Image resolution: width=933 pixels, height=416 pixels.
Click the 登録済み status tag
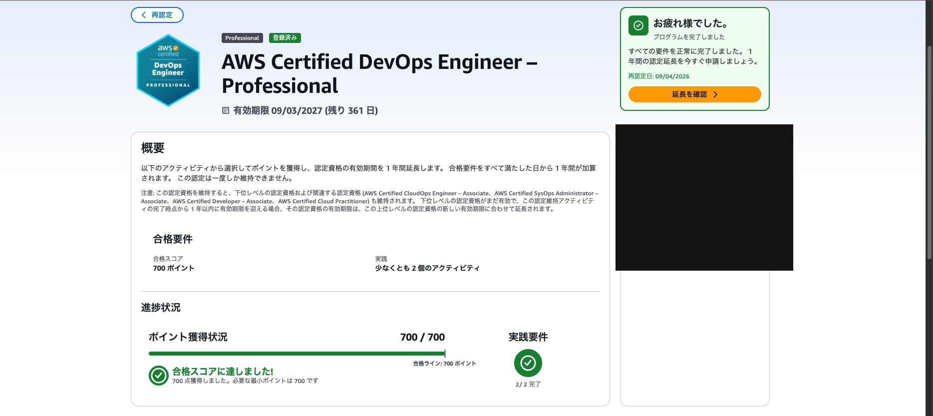tap(285, 38)
